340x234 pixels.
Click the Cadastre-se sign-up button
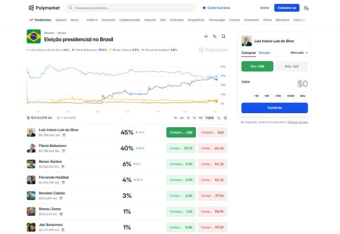286,8
